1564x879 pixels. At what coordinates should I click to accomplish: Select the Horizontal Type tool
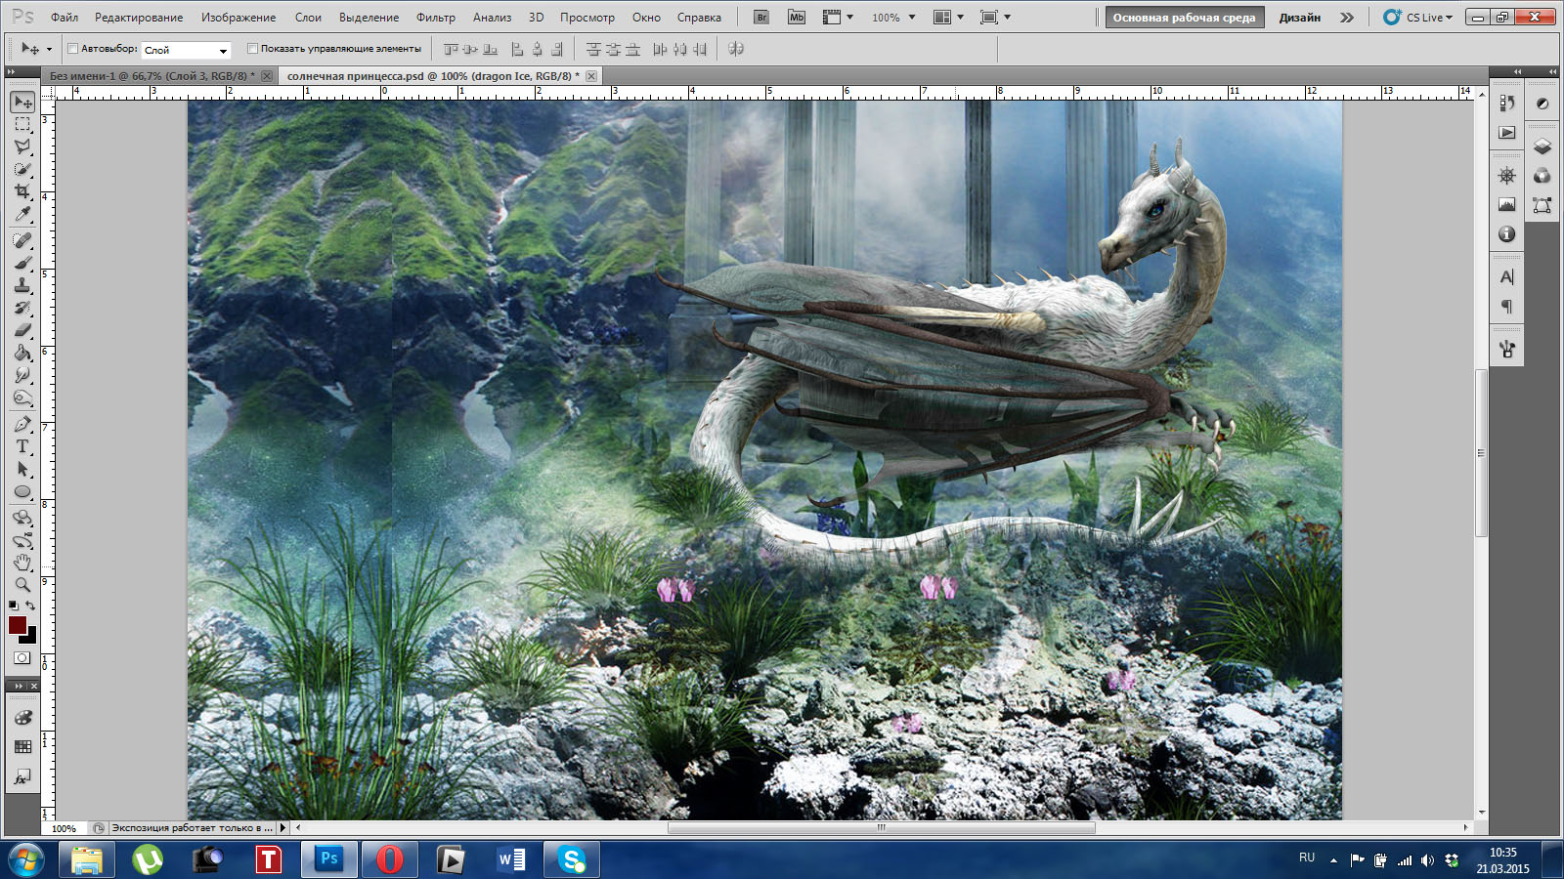click(x=22, y=446)
